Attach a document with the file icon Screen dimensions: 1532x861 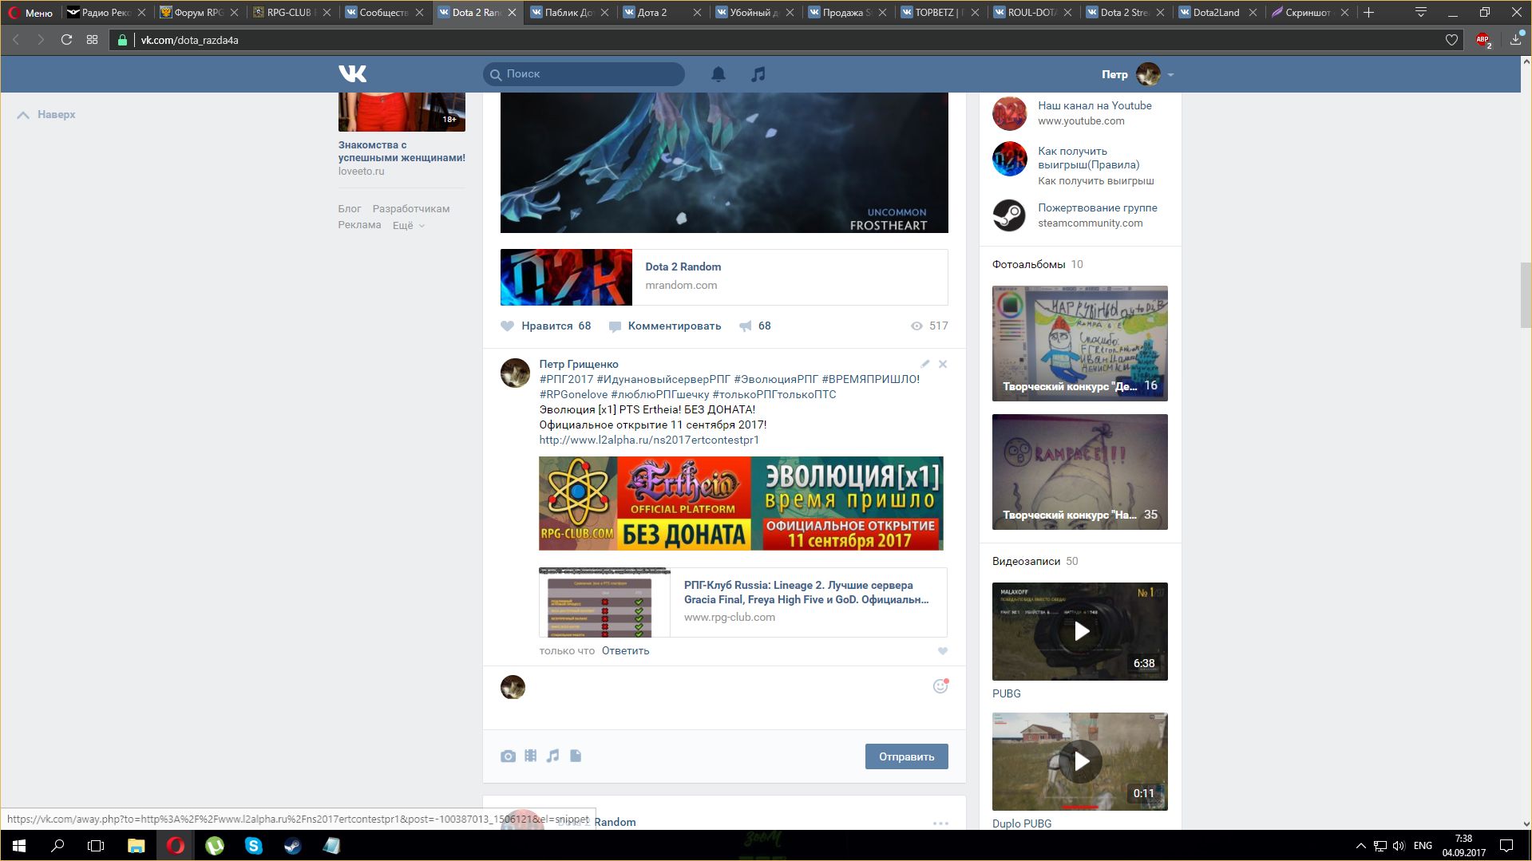(x=576, y=756)
